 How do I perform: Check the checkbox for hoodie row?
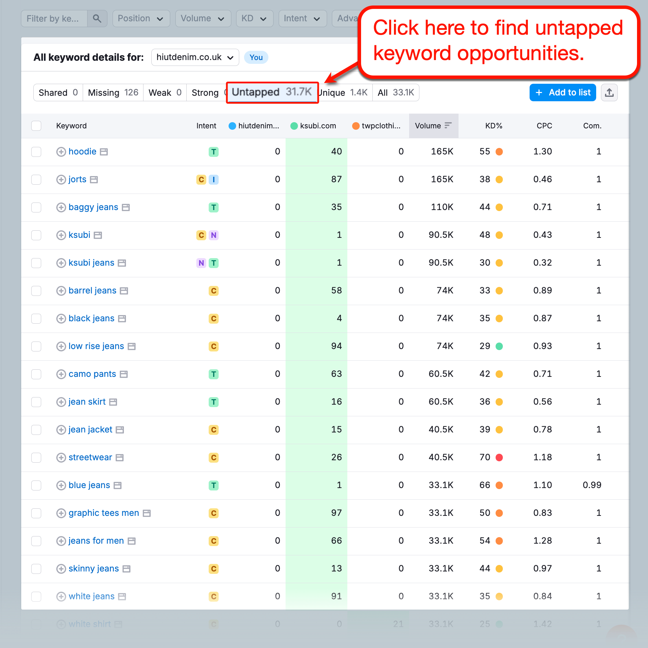coord(36,152)
